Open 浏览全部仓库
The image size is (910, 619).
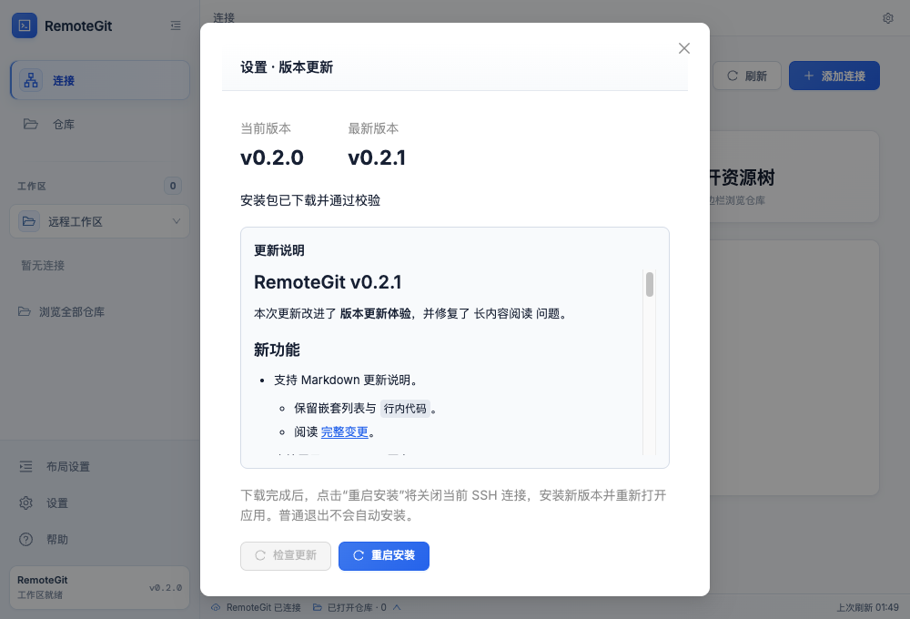pos(61,312)
